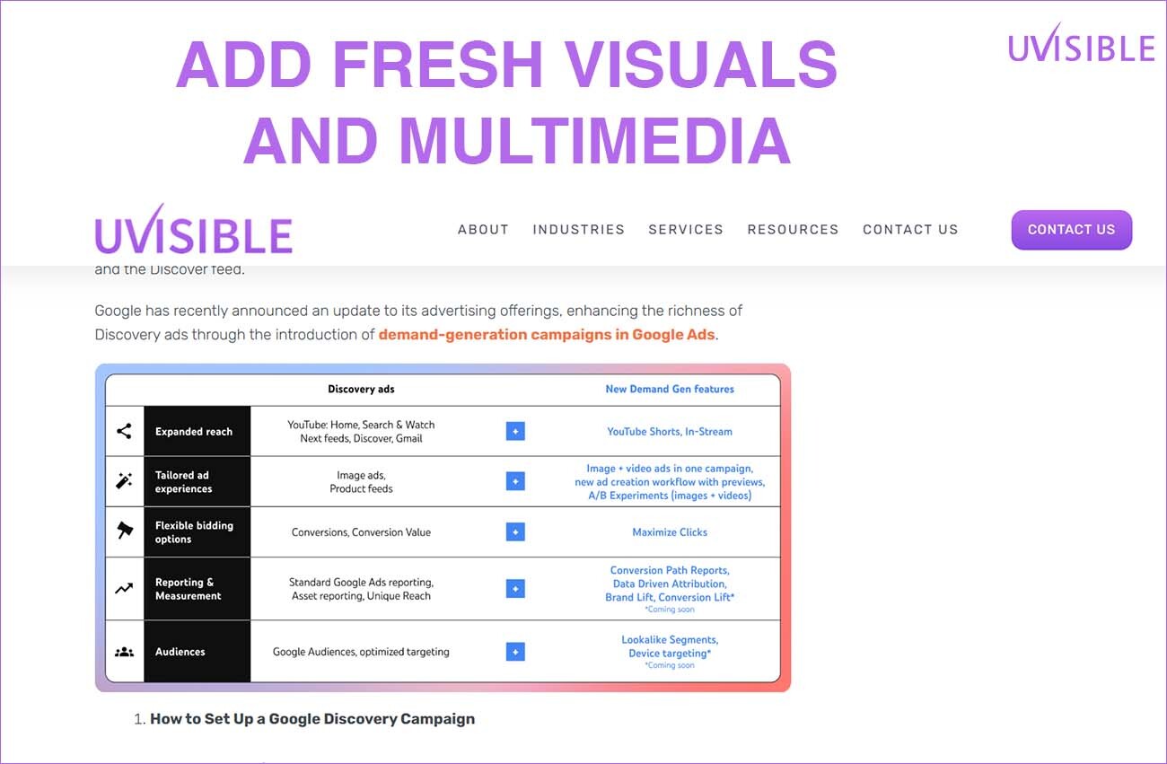
Task: Open the Industries menu item
Action: 578,229
